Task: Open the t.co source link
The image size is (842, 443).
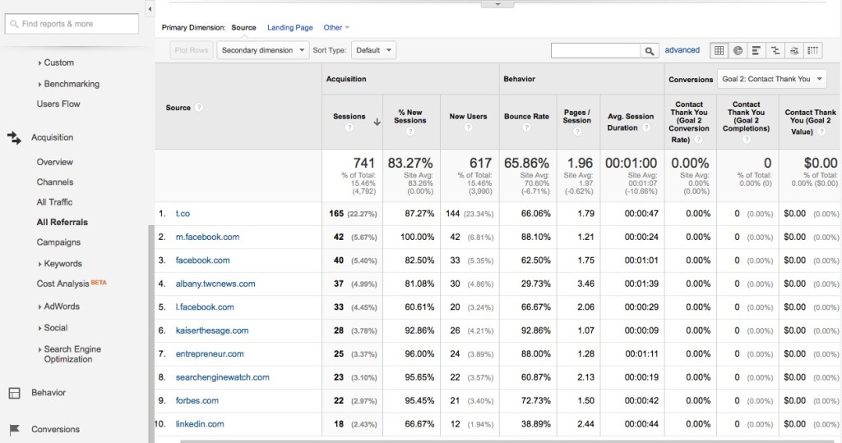Action: pyautogui.click(x=183, y=214)
